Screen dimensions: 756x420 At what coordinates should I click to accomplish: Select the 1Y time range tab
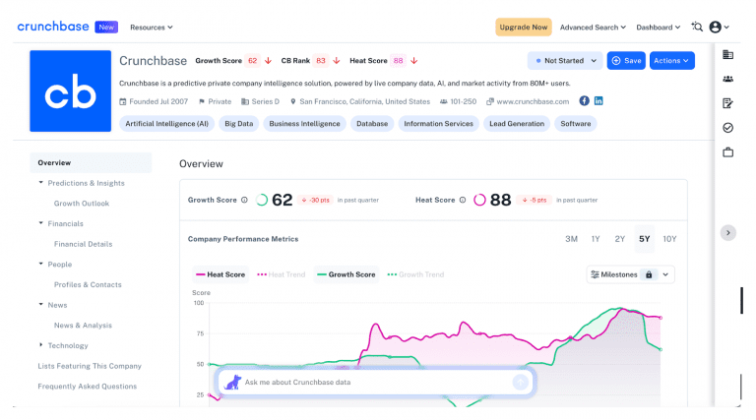596,239
